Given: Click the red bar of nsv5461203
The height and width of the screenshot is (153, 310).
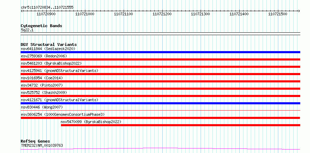Looking at the screenshot, I should tap(160, 67).
